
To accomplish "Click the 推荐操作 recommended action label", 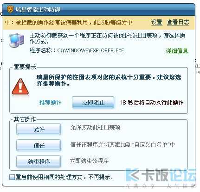I will [x=51, y=103].
